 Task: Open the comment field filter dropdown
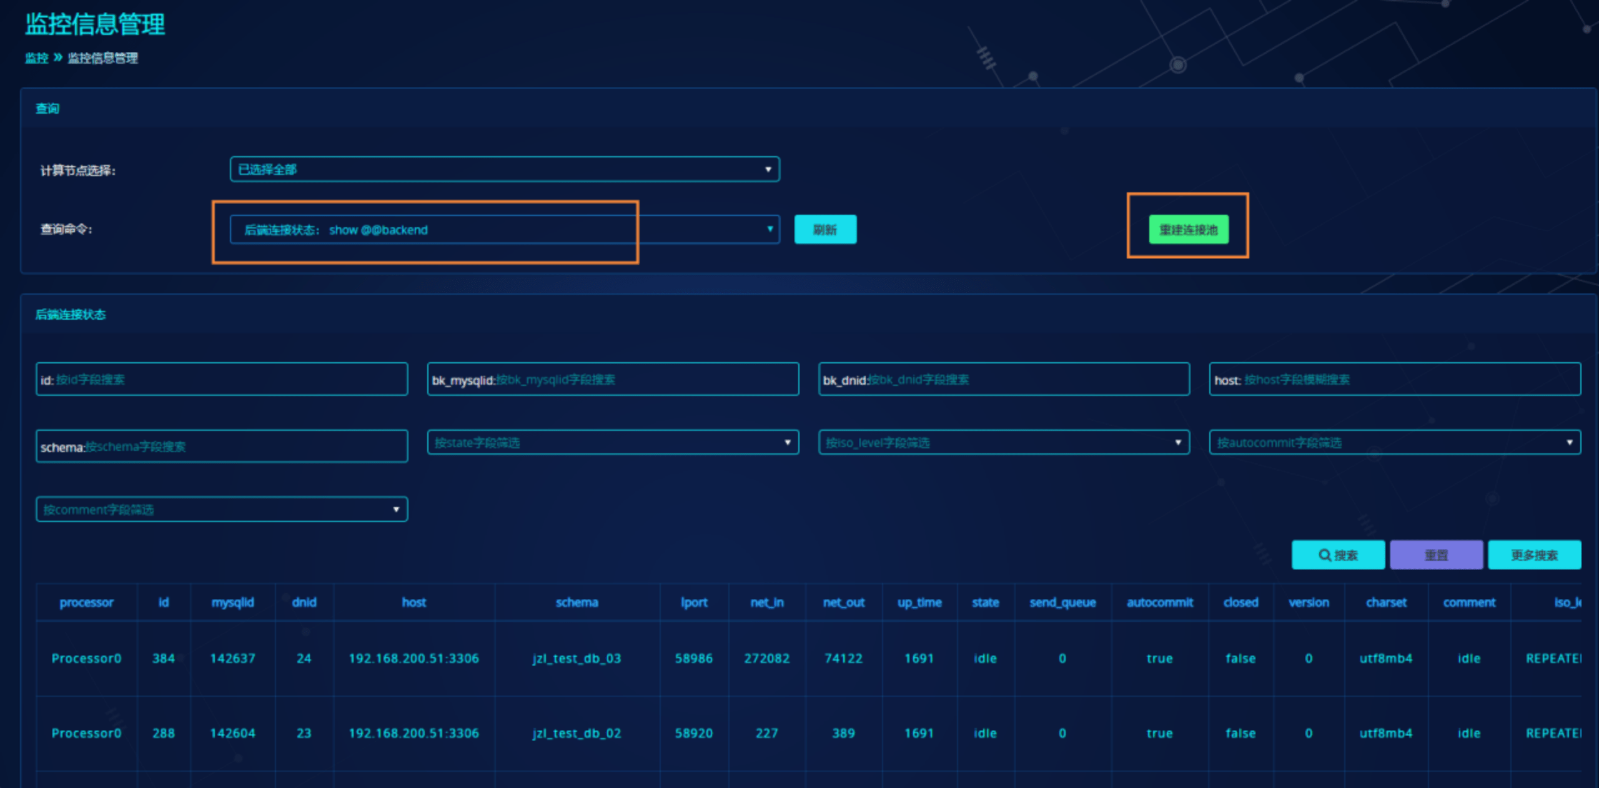click(x=221, y=509)
